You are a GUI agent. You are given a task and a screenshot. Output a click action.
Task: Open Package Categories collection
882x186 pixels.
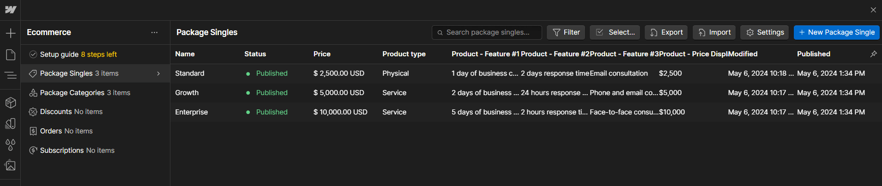(x=72, y=93)
